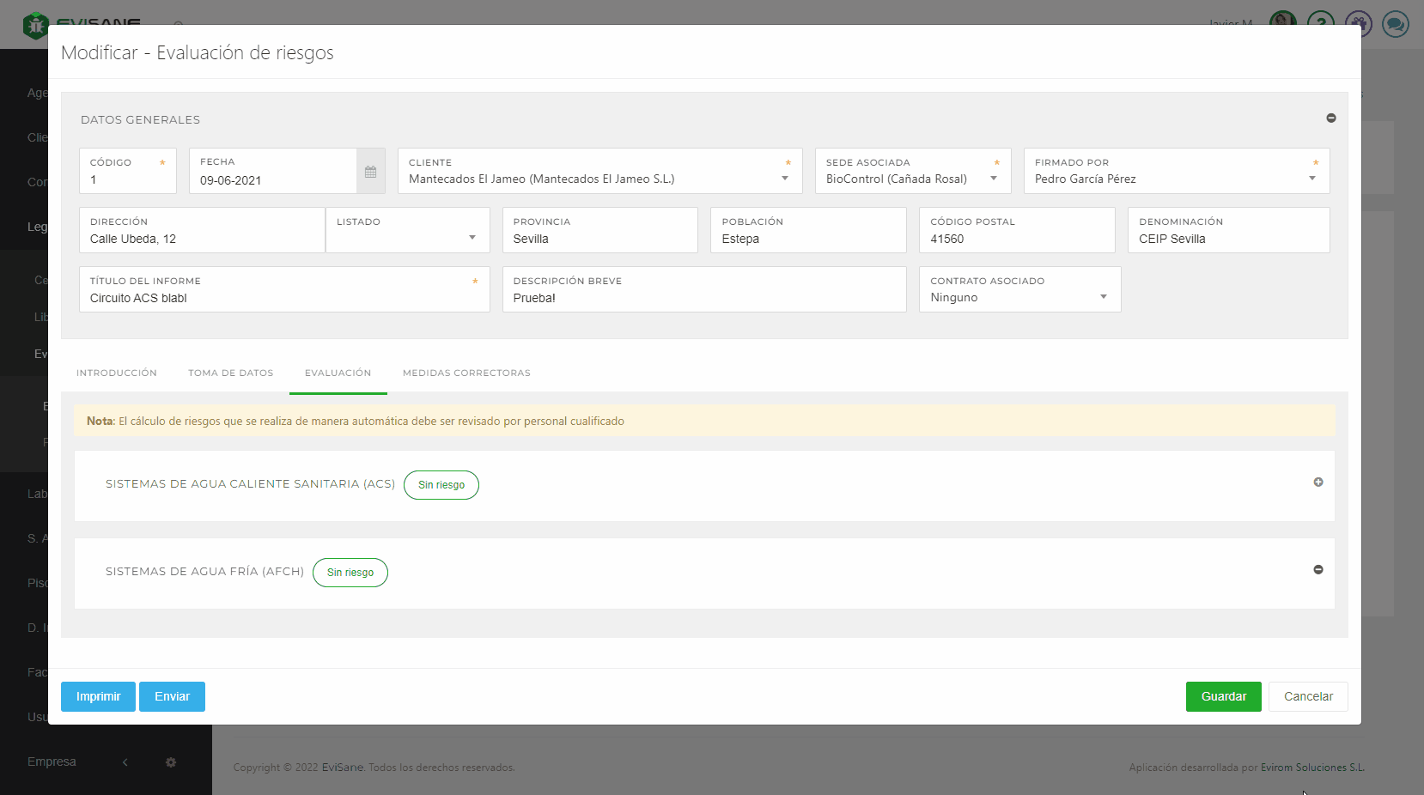Image resolution: width=1424 pixels, height=795 pixels.
Task: Open the Toma de Datos tab
Action: [231, 373]
